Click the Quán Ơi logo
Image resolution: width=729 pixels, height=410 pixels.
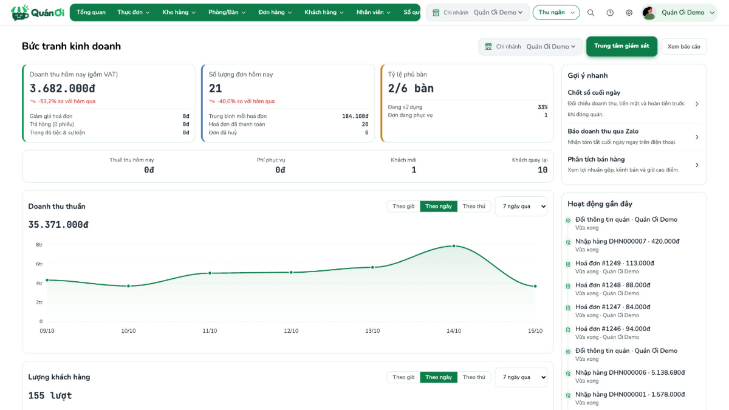37,12
